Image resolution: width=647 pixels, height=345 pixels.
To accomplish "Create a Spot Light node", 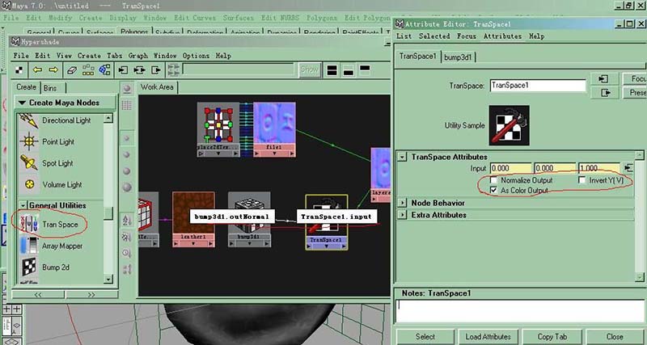I will (57, 163).
